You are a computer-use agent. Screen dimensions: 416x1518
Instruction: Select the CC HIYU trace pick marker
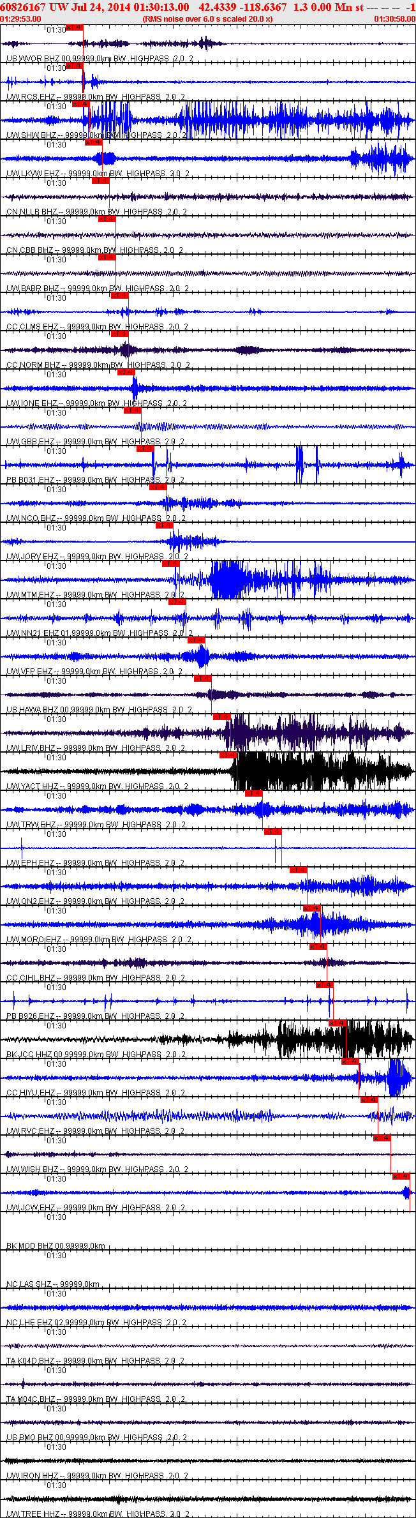tap(350, 1062)
